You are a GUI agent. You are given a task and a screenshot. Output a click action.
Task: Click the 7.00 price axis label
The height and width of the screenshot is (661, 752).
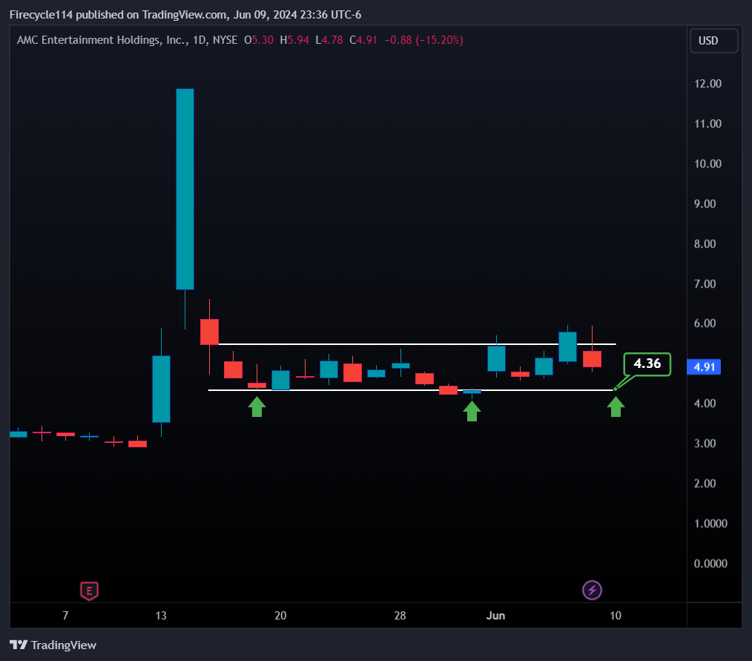tap(705, 284)
